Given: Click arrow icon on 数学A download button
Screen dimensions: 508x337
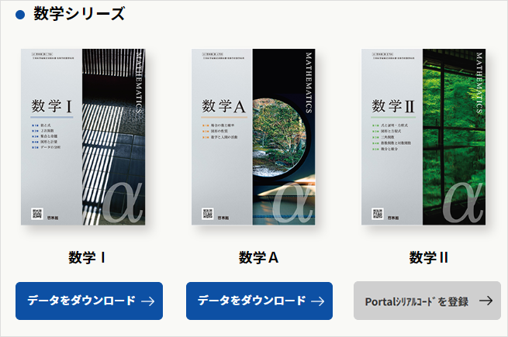Looking at the screenshot, I should click(317, 301).
